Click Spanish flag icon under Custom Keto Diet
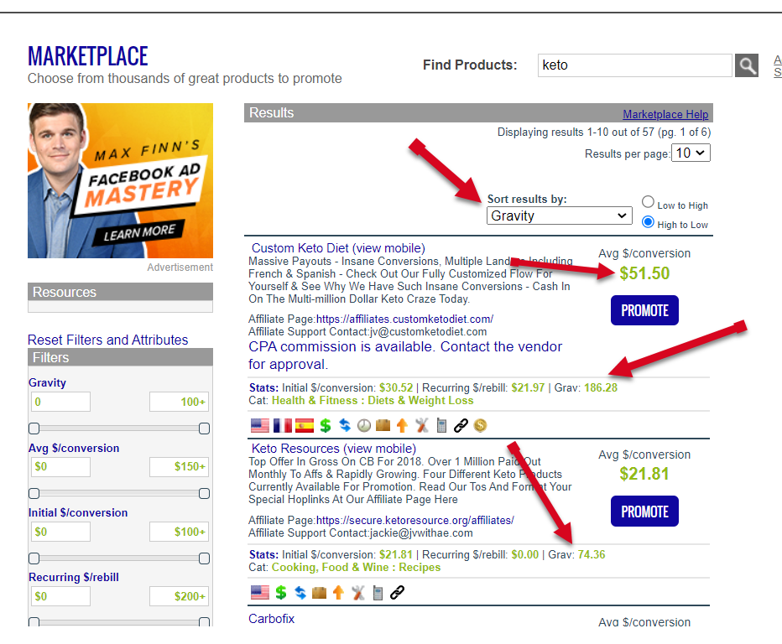 [305, 425]
